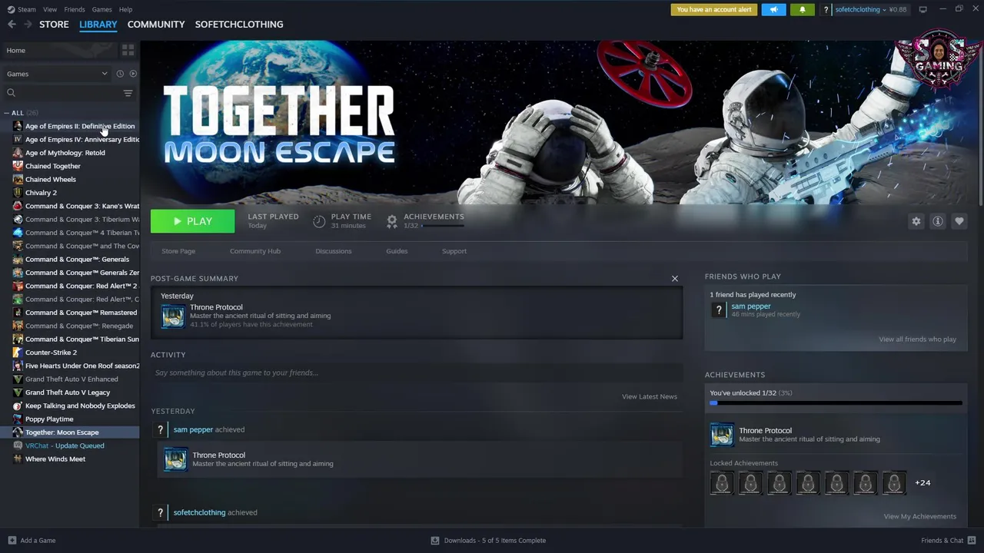The image size is (984, 553).
Task: Open the +24 more locked achievements
Action: point(922,483)
